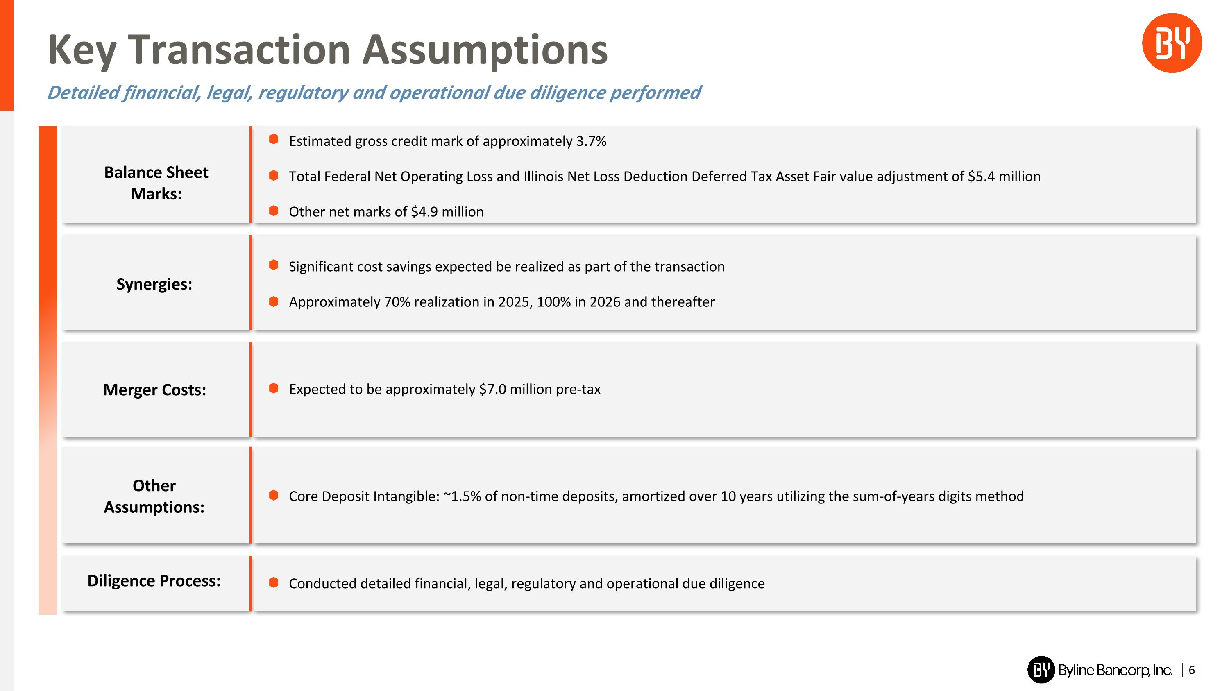This screenshot has width=1229, height=691.
Task: Select the Synergies section label
Action: pyautogui.click(x=154, y=284)
